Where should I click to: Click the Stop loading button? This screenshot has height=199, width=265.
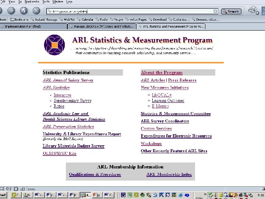36,11
